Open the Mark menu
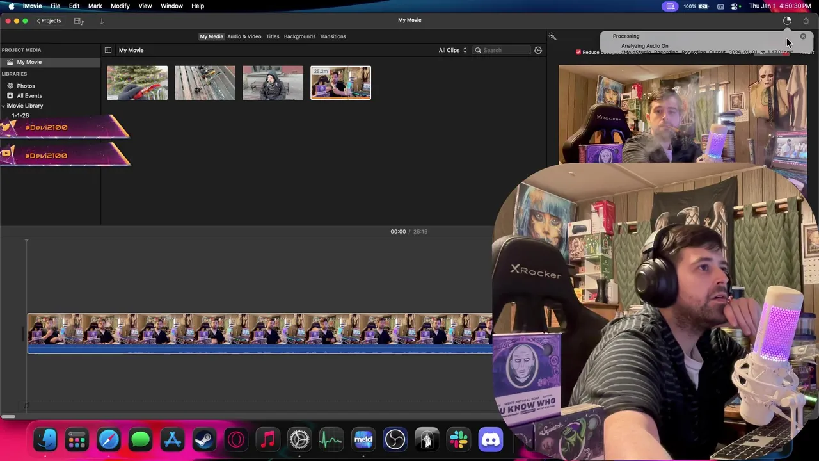Screen dimensions: 819x461 [x=95, y=6]
